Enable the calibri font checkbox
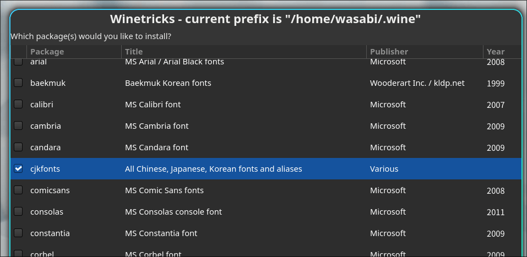The image size is (527, 257). click(x=18, y=104)
